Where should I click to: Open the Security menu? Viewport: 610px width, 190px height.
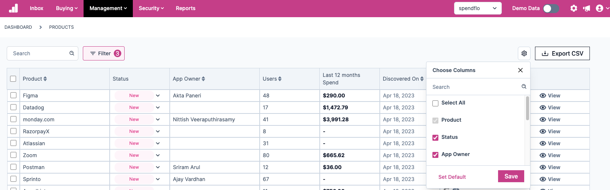(151, 8)
